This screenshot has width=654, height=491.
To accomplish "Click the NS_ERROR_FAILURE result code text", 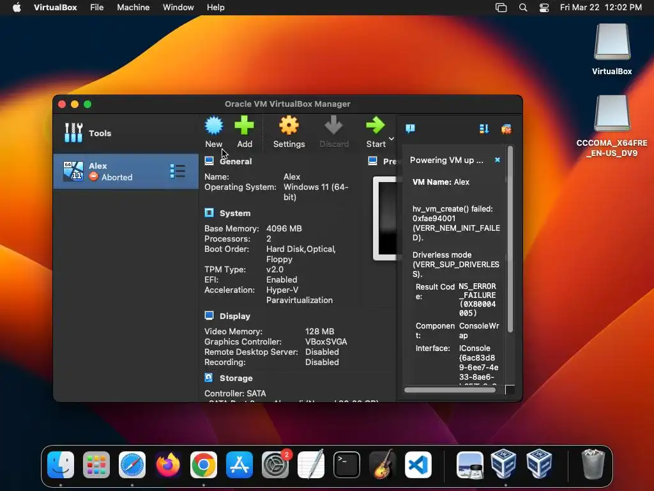I will click(478, 300).
